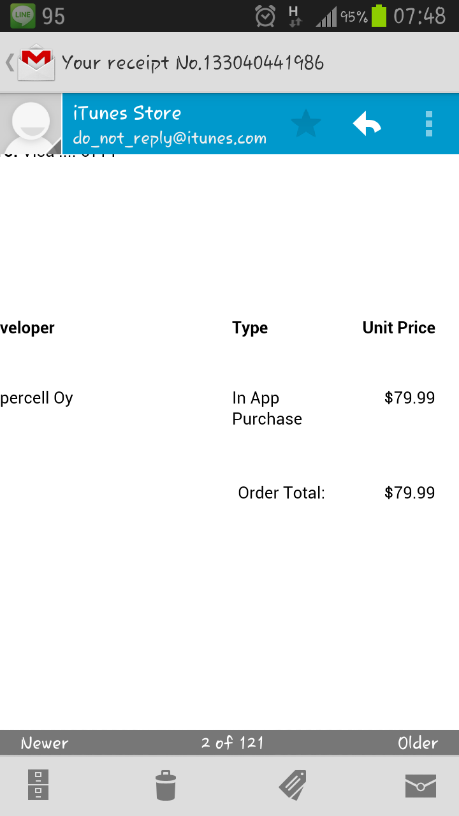Tap the '2 of 121' message counter
The image size is (459, 816).
pyautogui.click(x=232, y=743)
